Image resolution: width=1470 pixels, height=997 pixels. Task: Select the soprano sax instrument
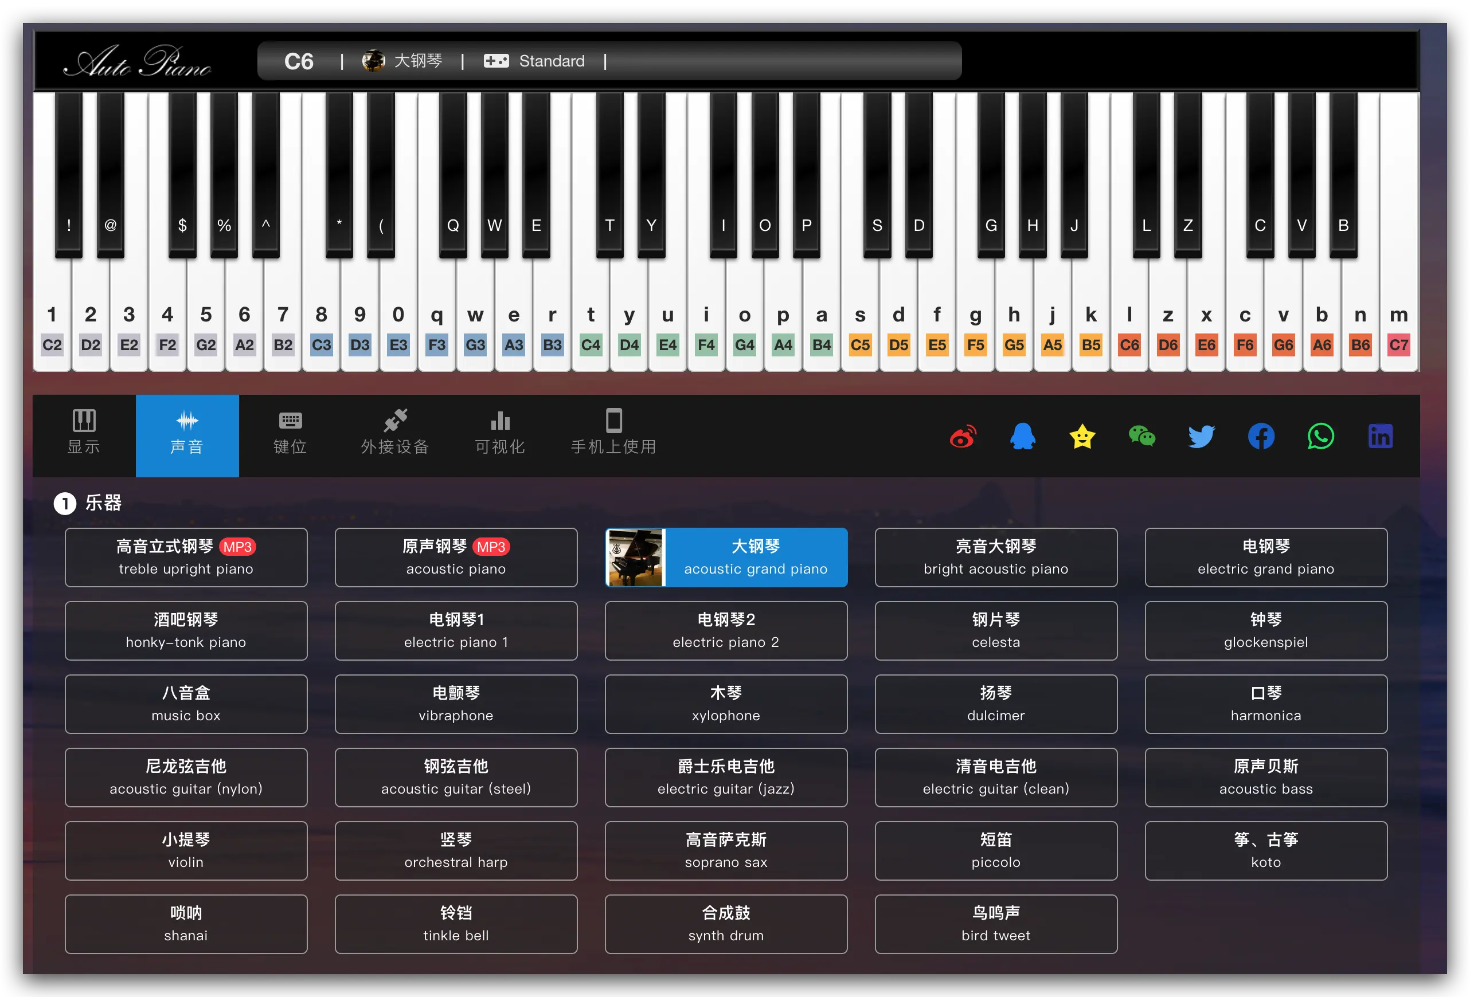726,850
